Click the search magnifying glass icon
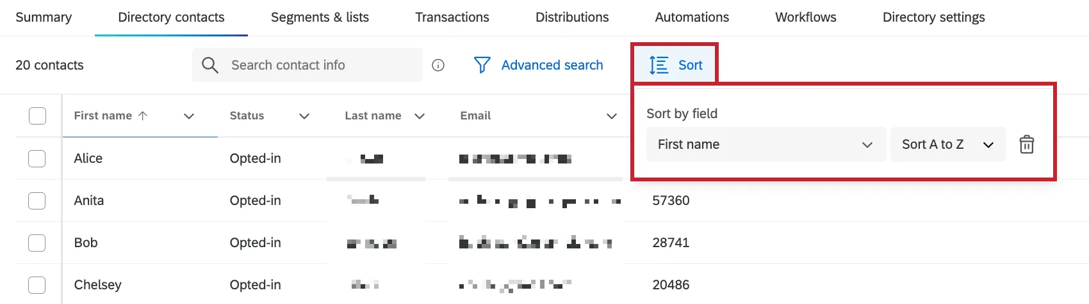The image size is (1089, 304). point(209,65)
